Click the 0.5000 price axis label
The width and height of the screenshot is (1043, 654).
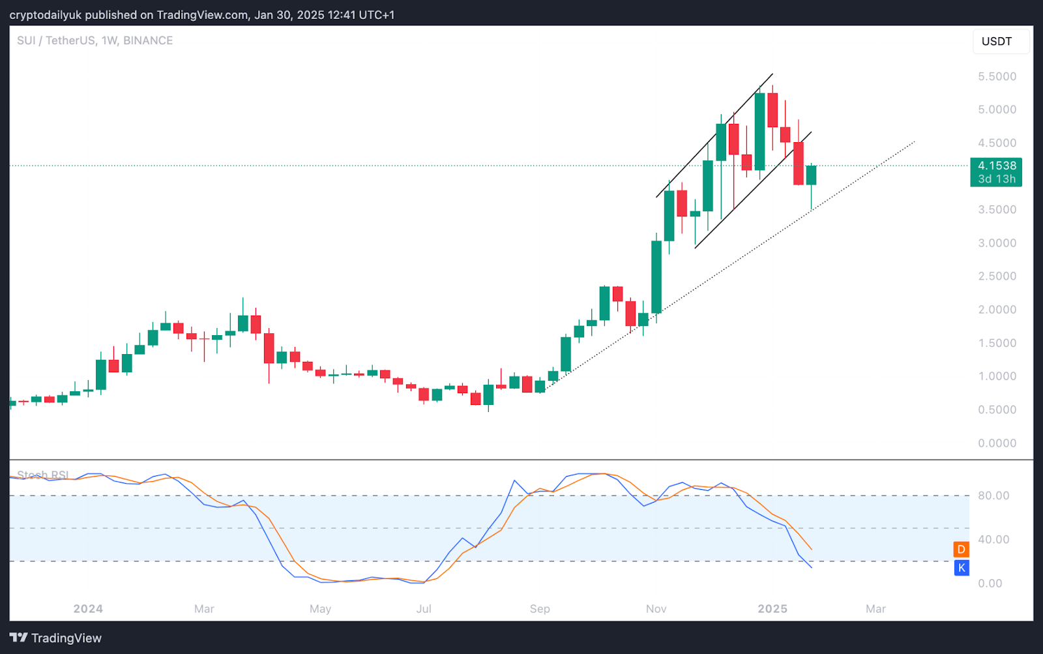pyautogui.click(x=997, y=409)
